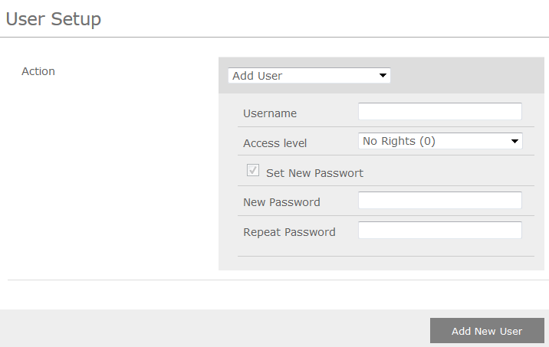Click the arrow on the Action combo box
Viewport: 549px width, 347px height.
point(382,76)
